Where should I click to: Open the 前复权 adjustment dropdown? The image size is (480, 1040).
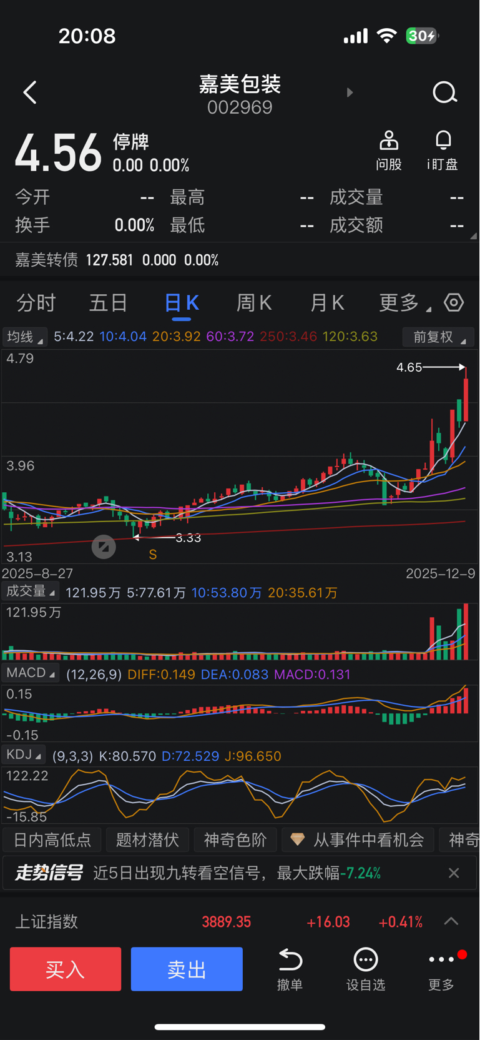pos(438,337)
